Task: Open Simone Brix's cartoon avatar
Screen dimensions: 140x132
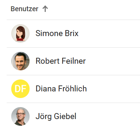Action: (x=20, y=33)
